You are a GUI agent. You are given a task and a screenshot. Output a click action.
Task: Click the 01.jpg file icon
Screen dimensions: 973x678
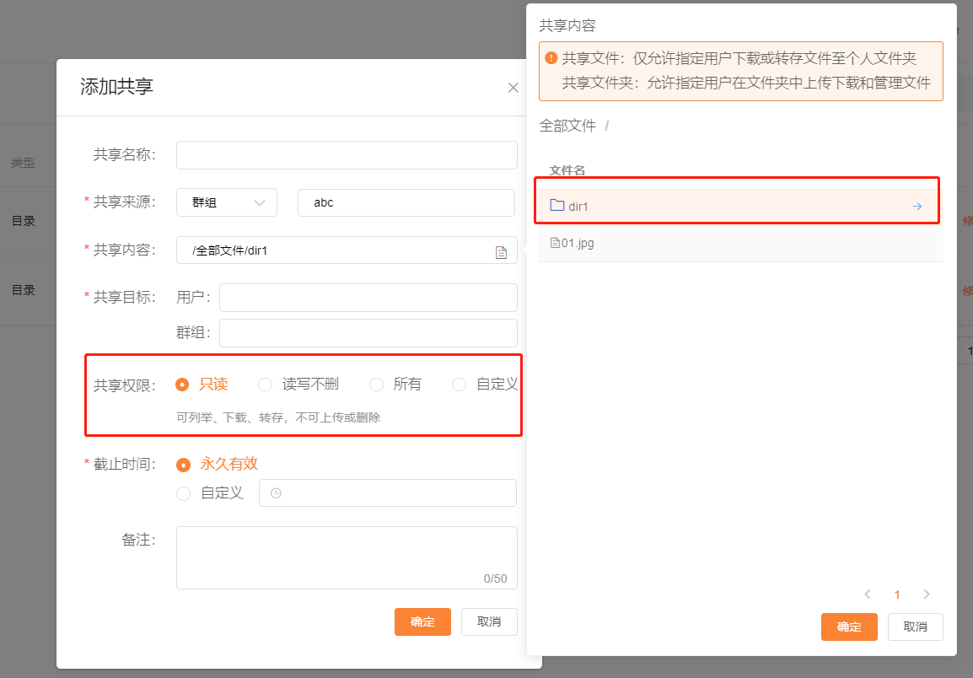click(x=556, y=243)
